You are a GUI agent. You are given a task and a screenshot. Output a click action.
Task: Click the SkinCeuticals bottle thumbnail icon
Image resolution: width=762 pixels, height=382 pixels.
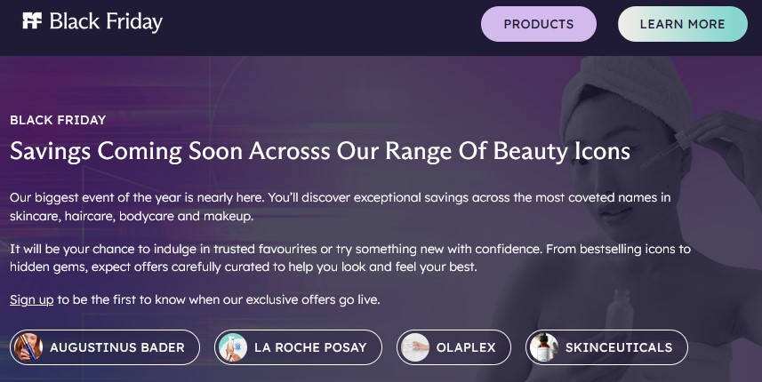[x=543, y=347]
